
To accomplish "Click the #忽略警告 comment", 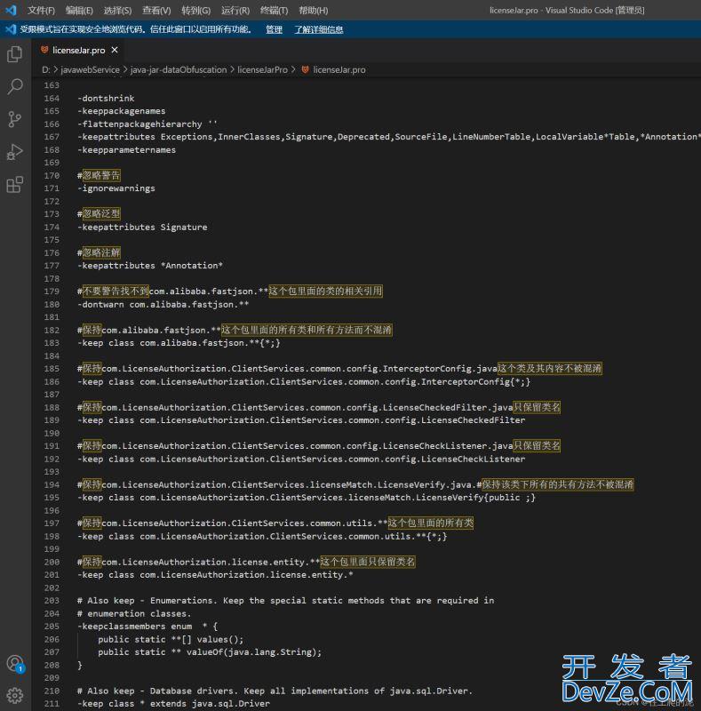I will point(99,175).
